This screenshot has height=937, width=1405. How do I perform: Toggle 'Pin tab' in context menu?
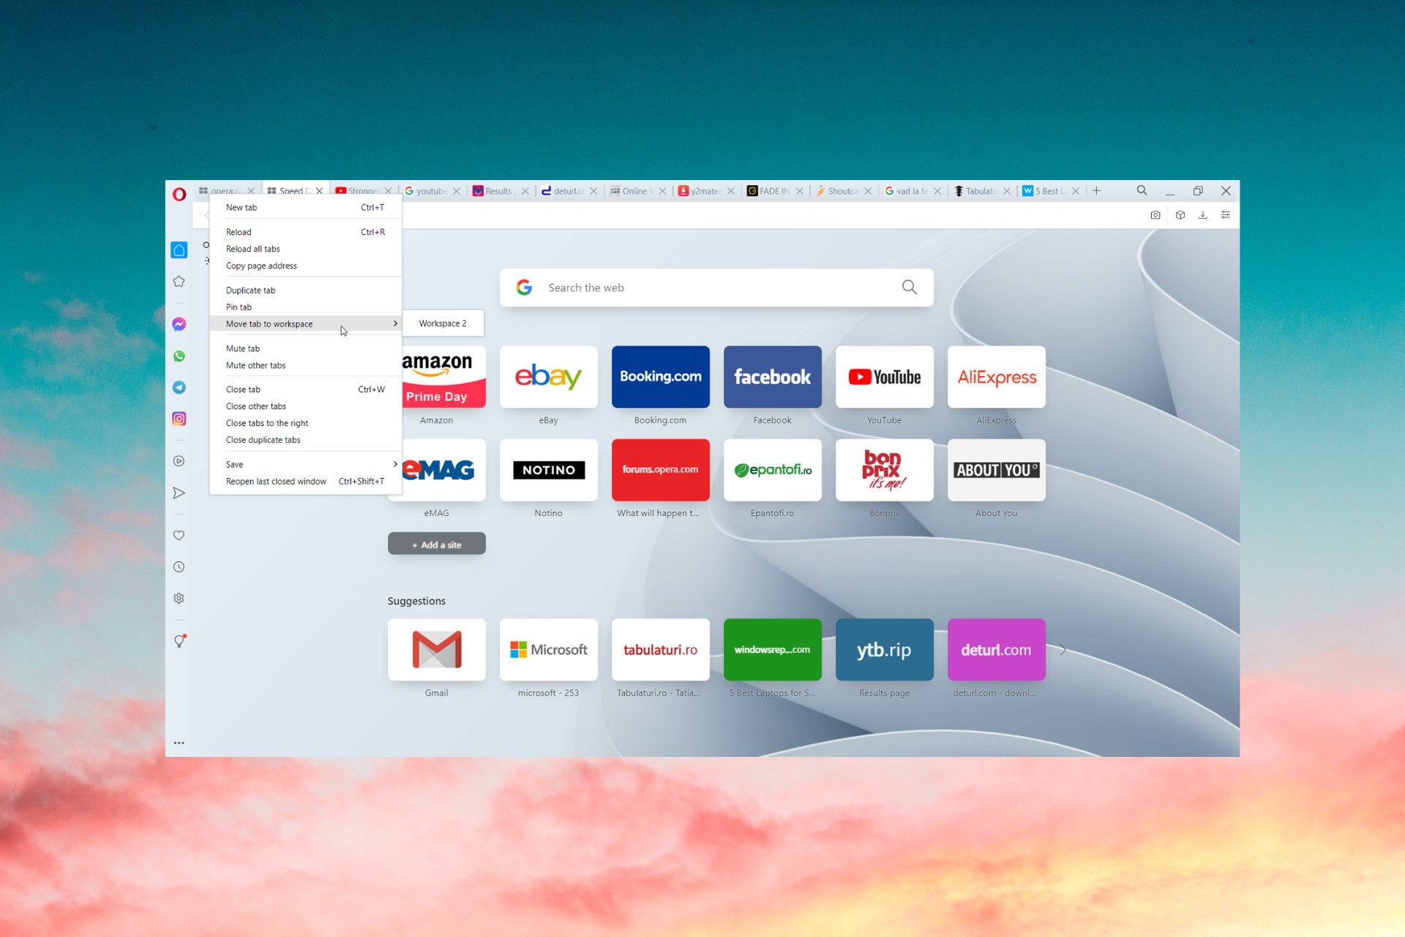tap(239, 307)
